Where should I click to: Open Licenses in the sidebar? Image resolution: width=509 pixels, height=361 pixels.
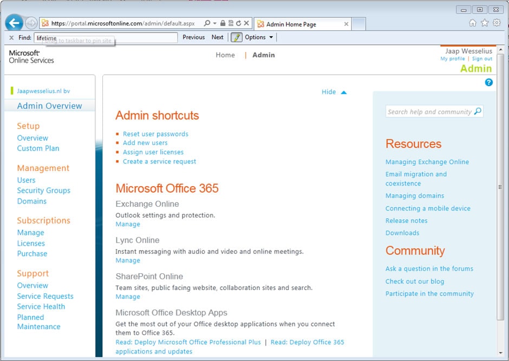click(31, 243)
